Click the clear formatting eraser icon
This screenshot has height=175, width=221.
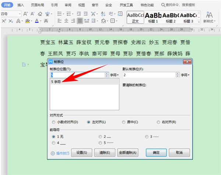[x=40, y=14]
